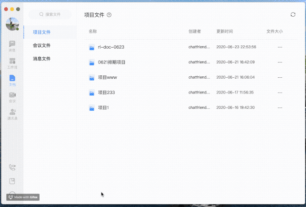The height and width of the screenshot is (207, 306).
Task: Open the 项目www folder
Action: point(107,77)
